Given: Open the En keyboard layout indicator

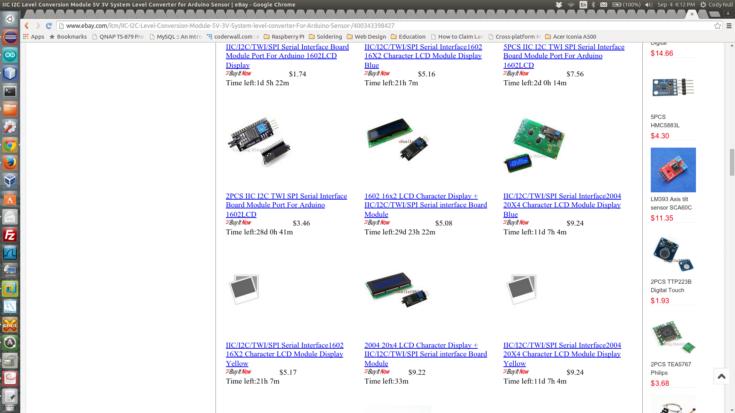Looking at the screenshot, I should (x=583, y=5).
